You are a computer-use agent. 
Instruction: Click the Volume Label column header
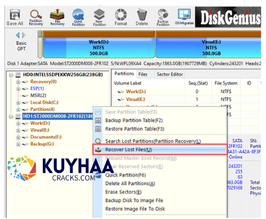coord(128,83)
